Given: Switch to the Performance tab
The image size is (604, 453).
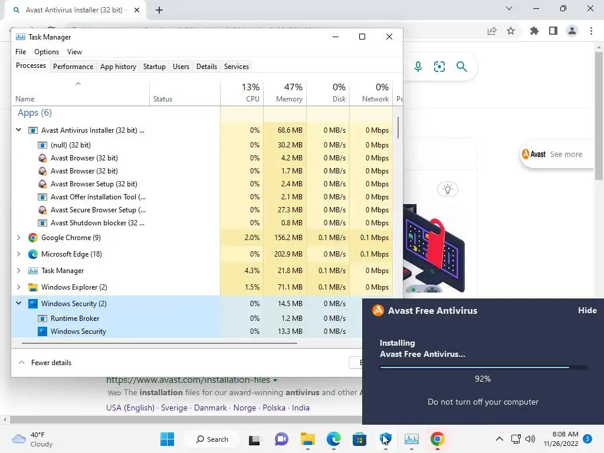Looking at the screenshot, I should click(x=73, y=67).
